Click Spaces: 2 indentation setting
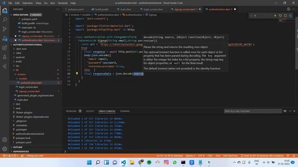The image size is (298, 167). 190,156
